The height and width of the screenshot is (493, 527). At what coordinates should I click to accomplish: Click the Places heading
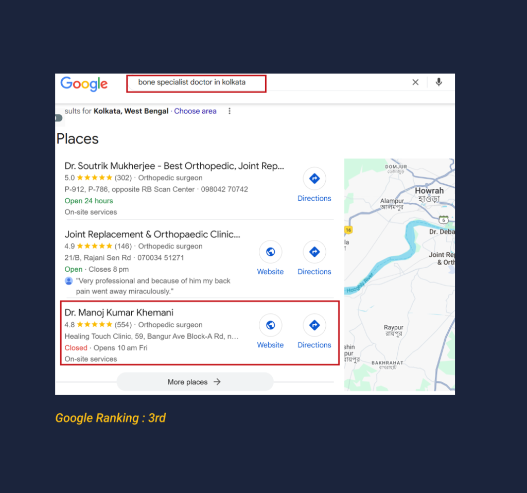point(77,139)
